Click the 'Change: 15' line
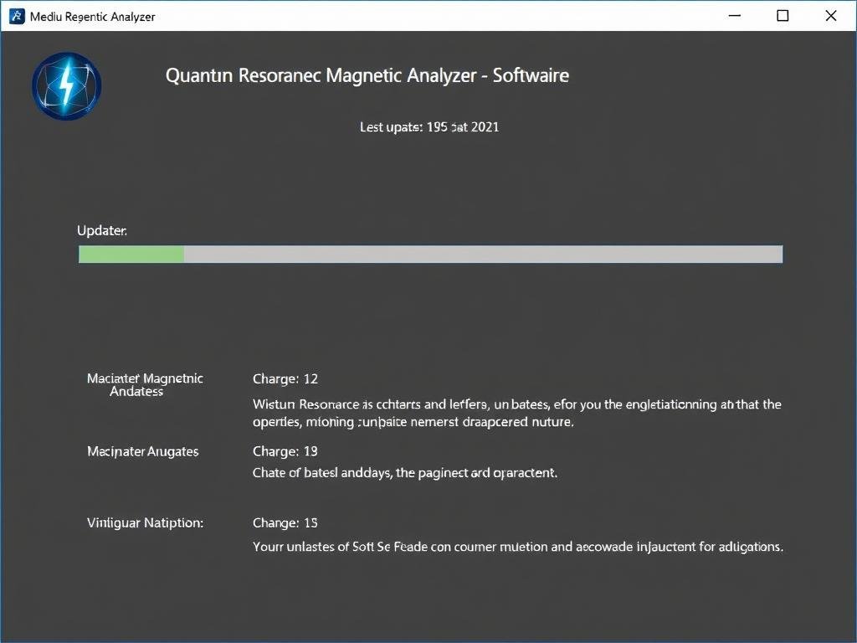 click(x=285, y=523)
